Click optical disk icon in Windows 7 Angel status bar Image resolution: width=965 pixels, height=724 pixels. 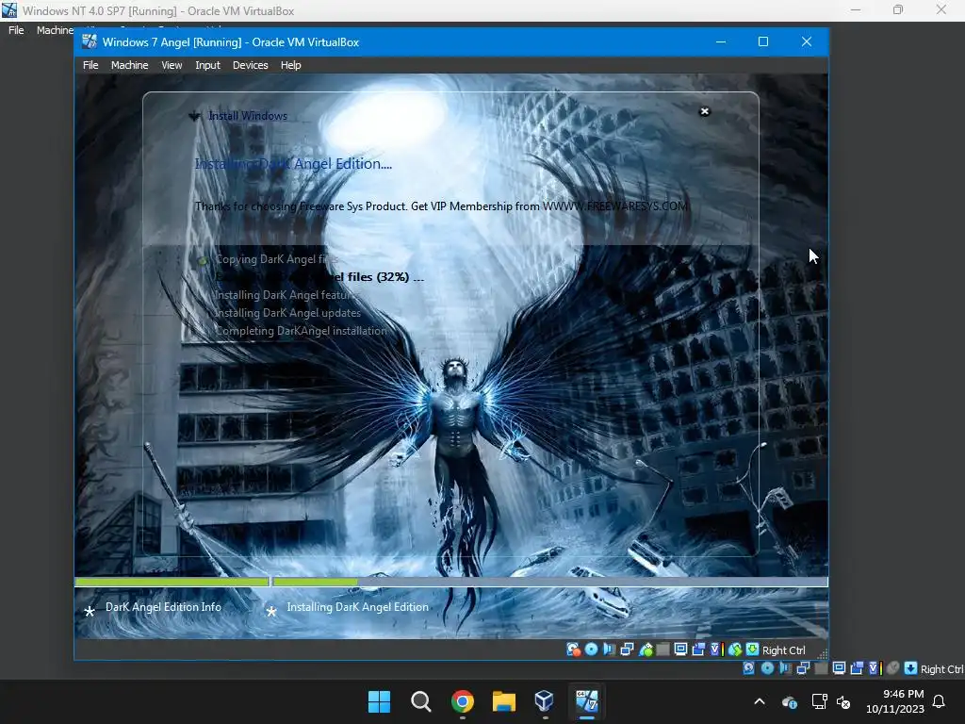592,650
